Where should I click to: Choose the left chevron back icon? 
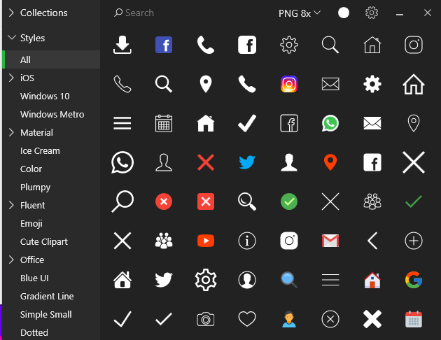point(372,241)
